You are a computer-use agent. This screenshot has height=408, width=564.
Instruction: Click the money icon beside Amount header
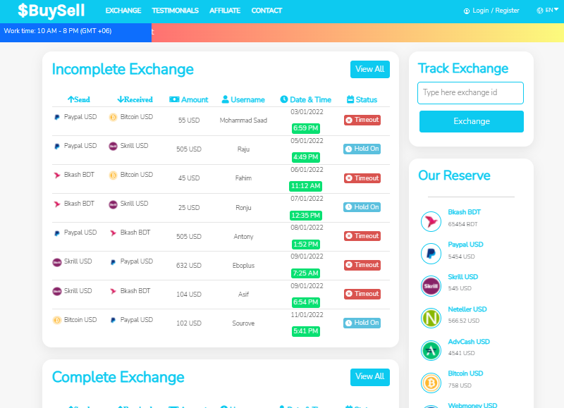point(174,99)
